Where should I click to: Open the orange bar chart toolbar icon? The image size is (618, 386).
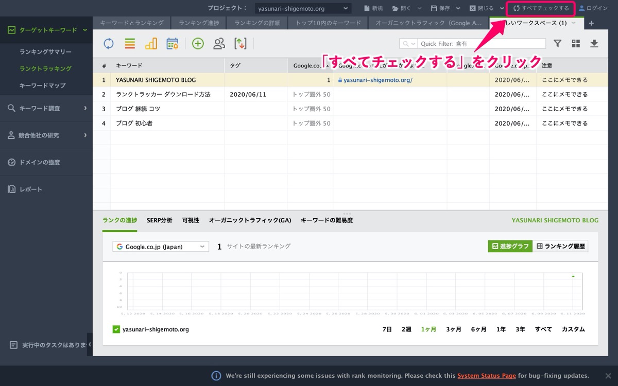pyautogui.click(x=151, y=44)
